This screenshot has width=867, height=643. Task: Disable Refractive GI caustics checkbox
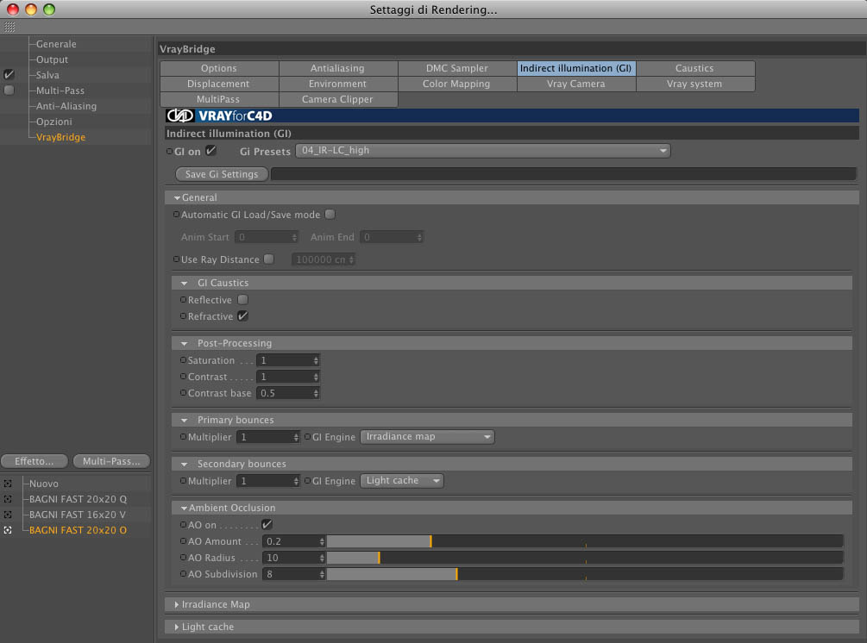coord(242,316)
